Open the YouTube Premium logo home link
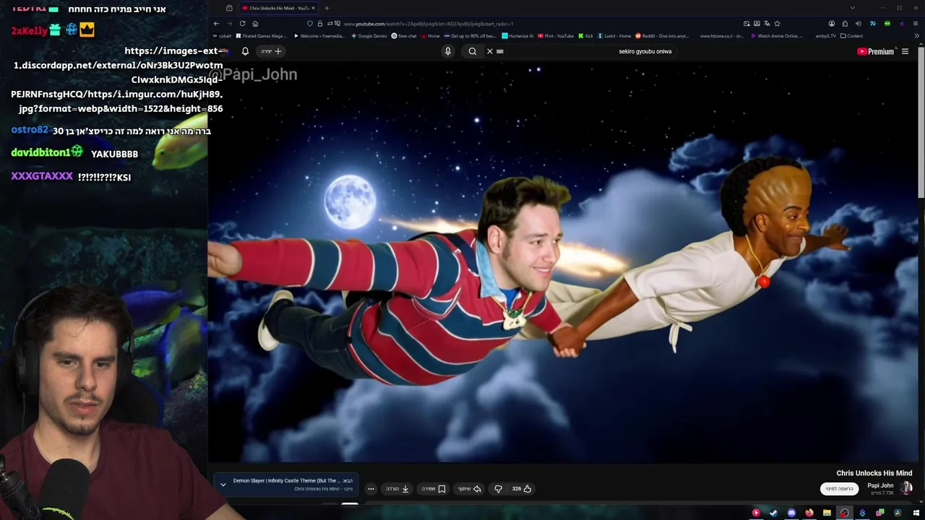Screen dimensions: 925x520 coord(875,51)
